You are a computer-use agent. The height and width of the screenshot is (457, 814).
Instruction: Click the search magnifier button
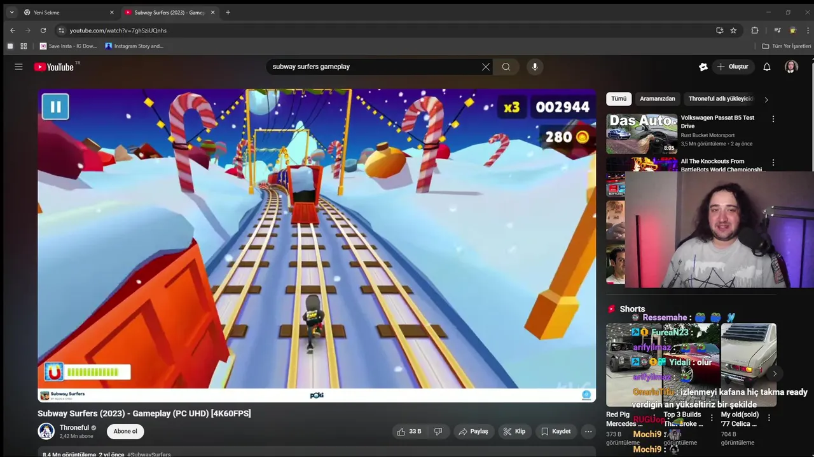(x=506, y=67)
